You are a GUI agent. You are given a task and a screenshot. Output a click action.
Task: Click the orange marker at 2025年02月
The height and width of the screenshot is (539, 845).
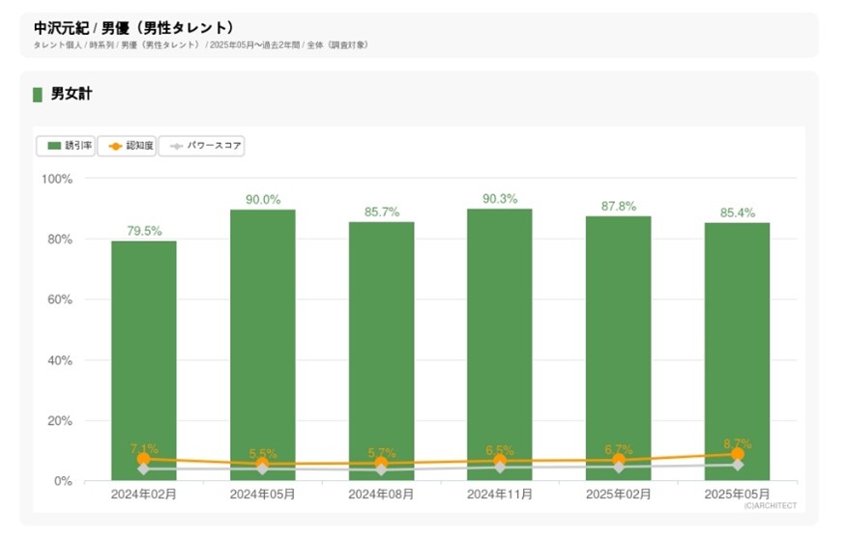click(619, 460)
